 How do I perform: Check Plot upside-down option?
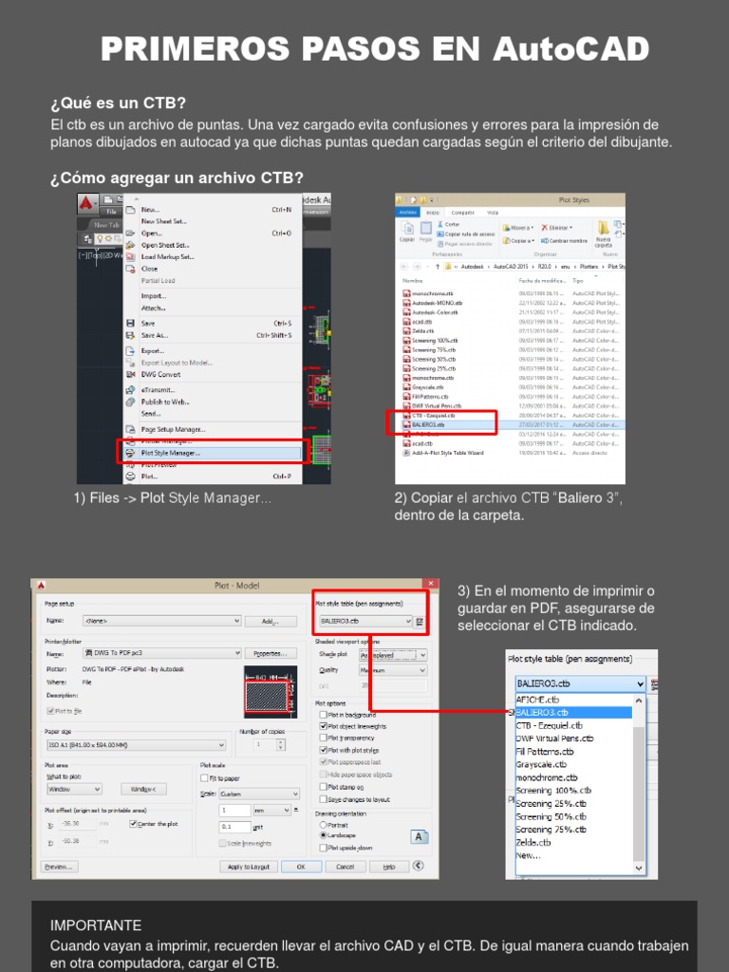(323, 848)
